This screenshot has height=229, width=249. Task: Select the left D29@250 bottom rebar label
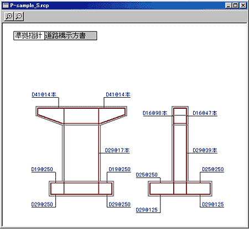42,204
